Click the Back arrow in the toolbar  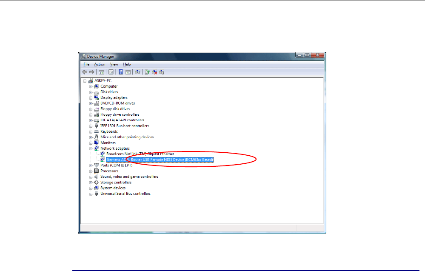85,72
